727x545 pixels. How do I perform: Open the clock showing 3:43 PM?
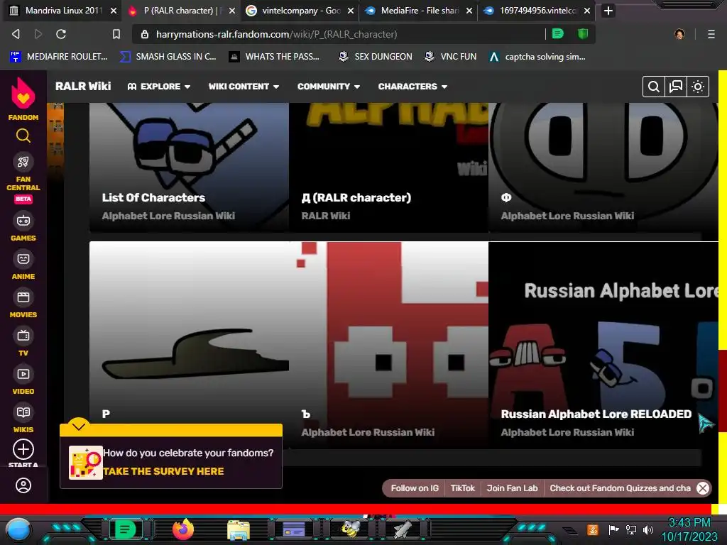click(x=689, y=529)
